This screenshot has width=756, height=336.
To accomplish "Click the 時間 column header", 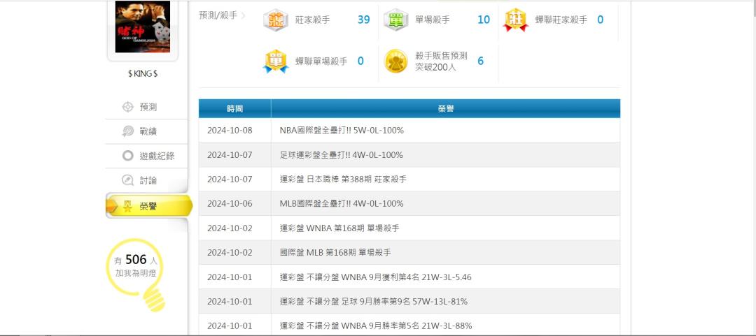I will (x=234, y=109).
